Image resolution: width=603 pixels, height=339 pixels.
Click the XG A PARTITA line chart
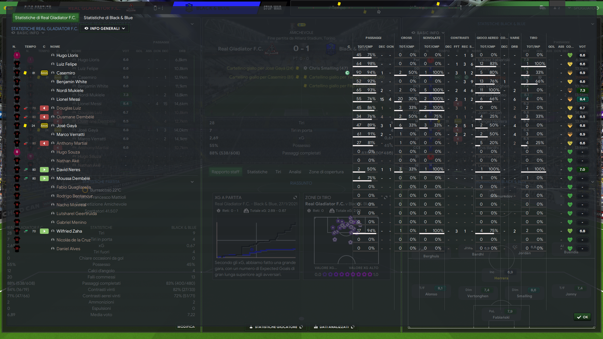(x=256, y=240)
